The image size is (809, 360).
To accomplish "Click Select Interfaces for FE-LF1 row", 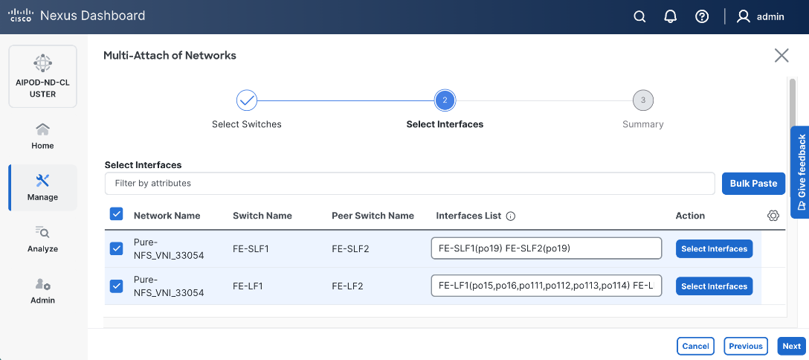I will tap(714, 286).
